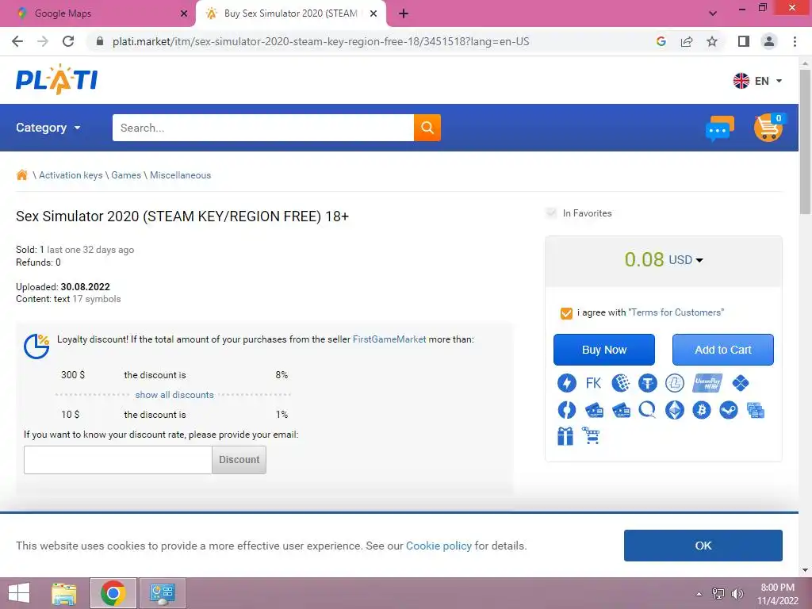This screenshot has height=609, width=812.
Task: Open the chat messages icon
Action: [720, 128]
